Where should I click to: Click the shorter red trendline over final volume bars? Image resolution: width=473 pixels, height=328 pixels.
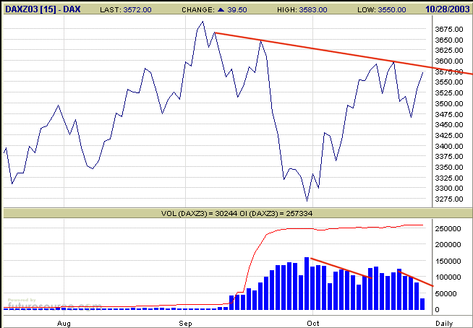[x=416, y=279]
